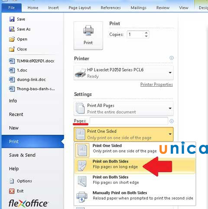Select the Recent menu entry

[x=16, y=114]
